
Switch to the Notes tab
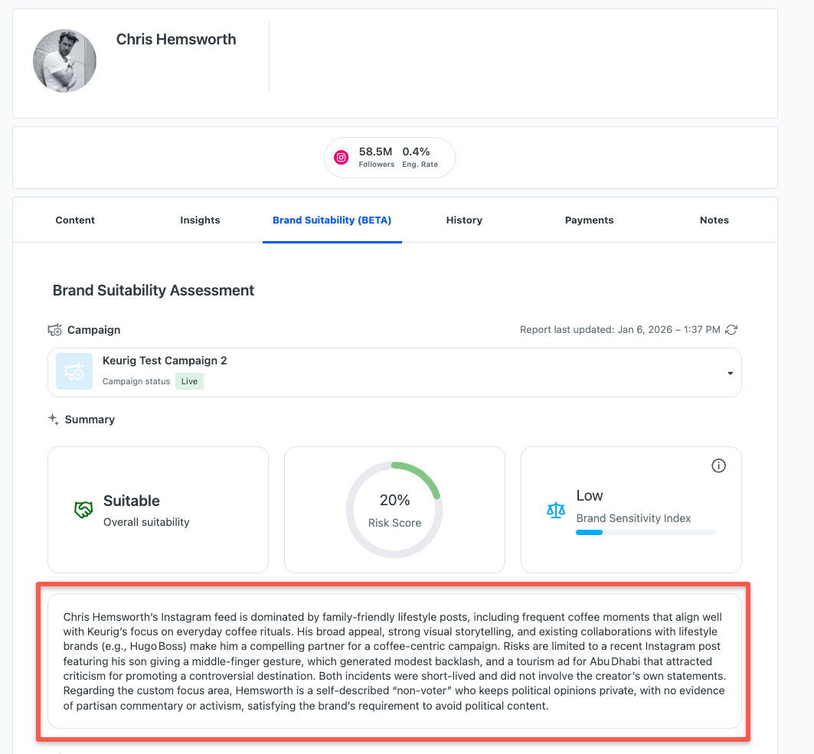click(714, 220)
